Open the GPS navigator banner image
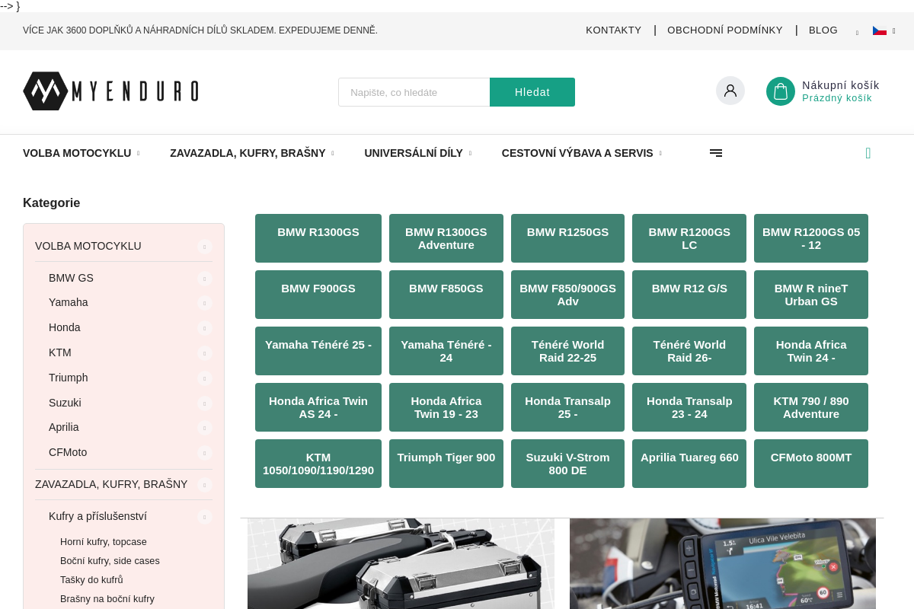The width and height of the screenshot is (914, 609). tap(723, 563)
